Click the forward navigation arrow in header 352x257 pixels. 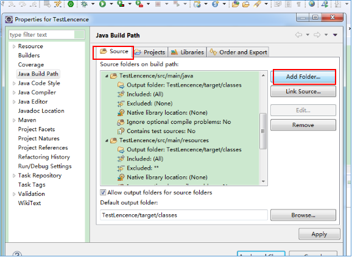317,35
